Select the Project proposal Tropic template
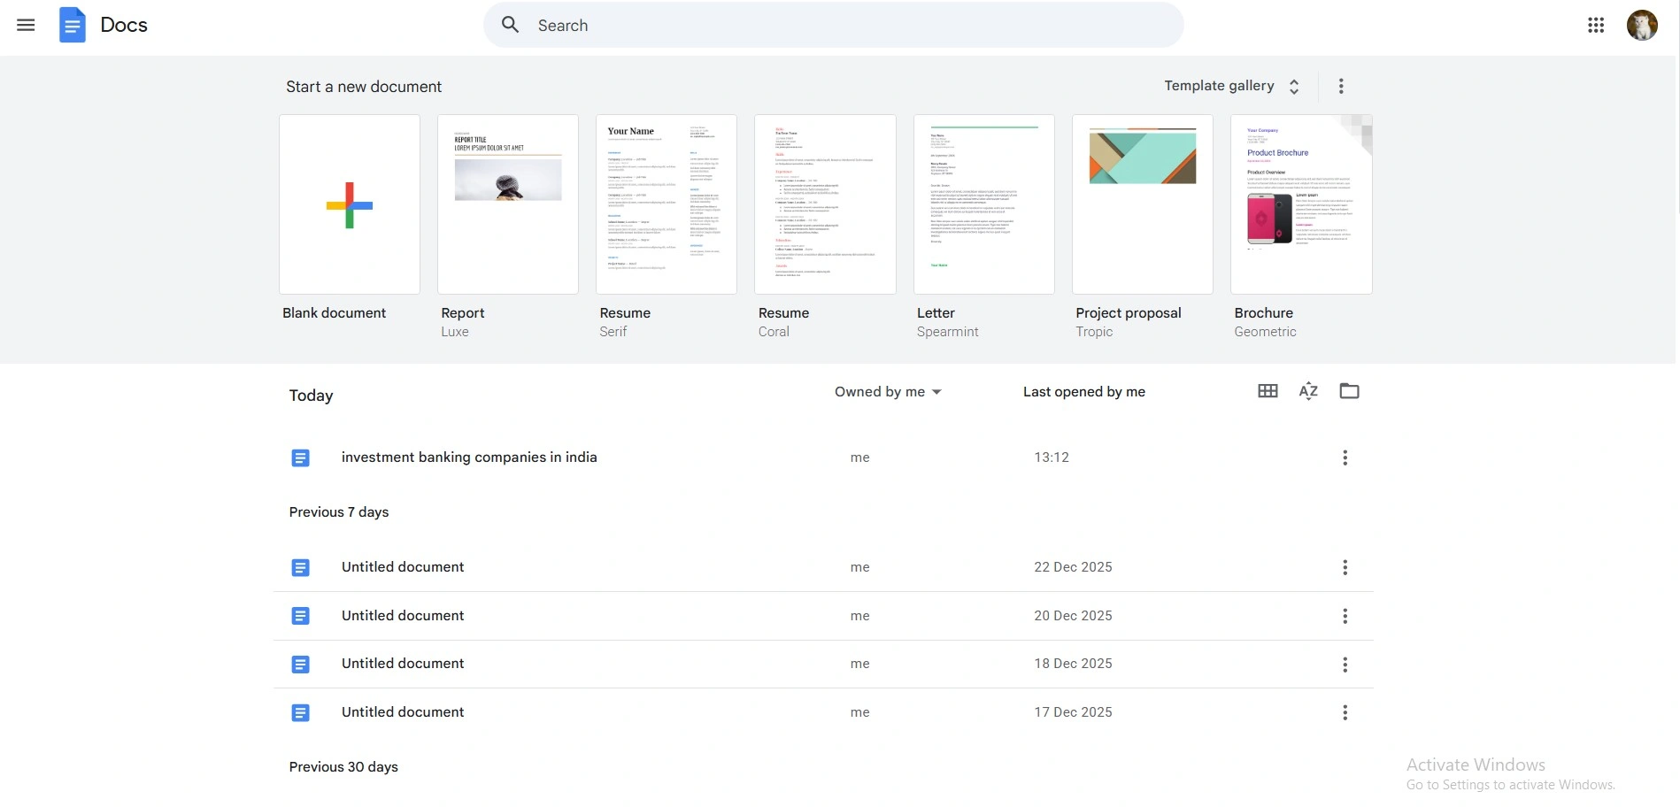This screenshot has height=807, width=1680. 1142,204
